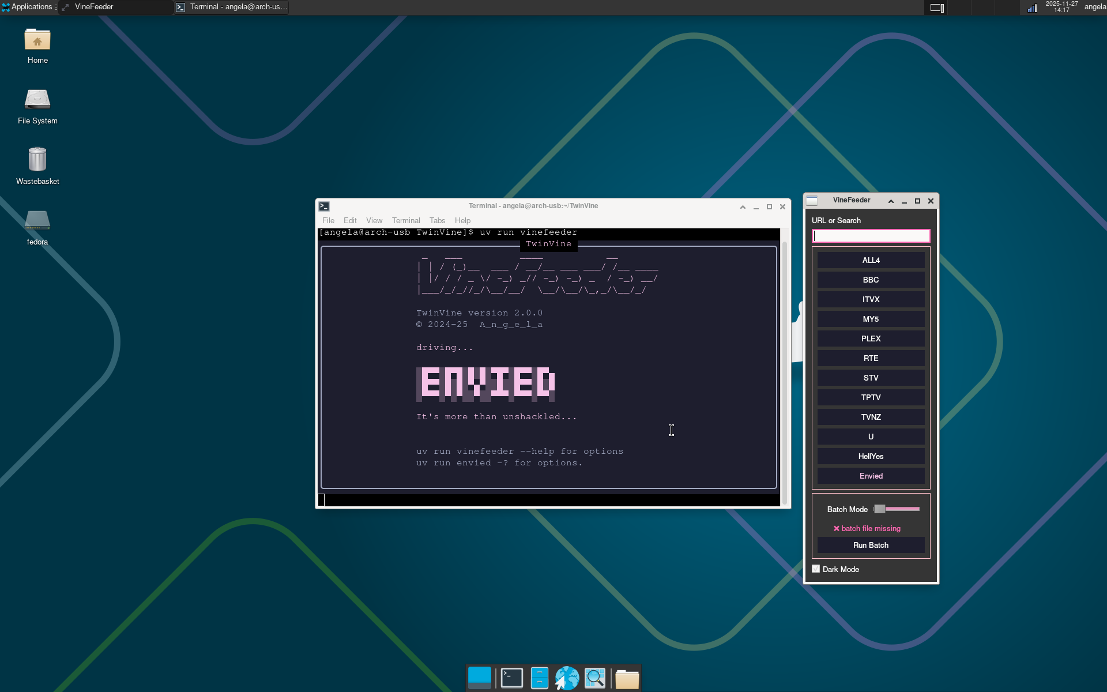Open the fedora drive desktop icon

[37, 221]
